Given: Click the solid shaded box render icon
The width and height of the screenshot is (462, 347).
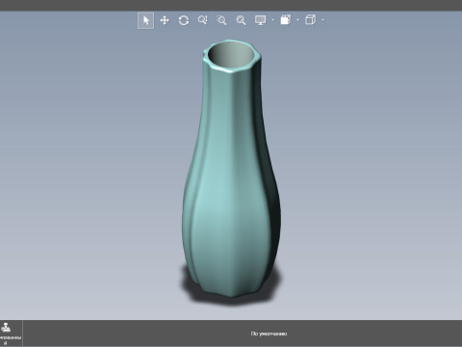Looking at the screenshot, I should coord(286,20).
